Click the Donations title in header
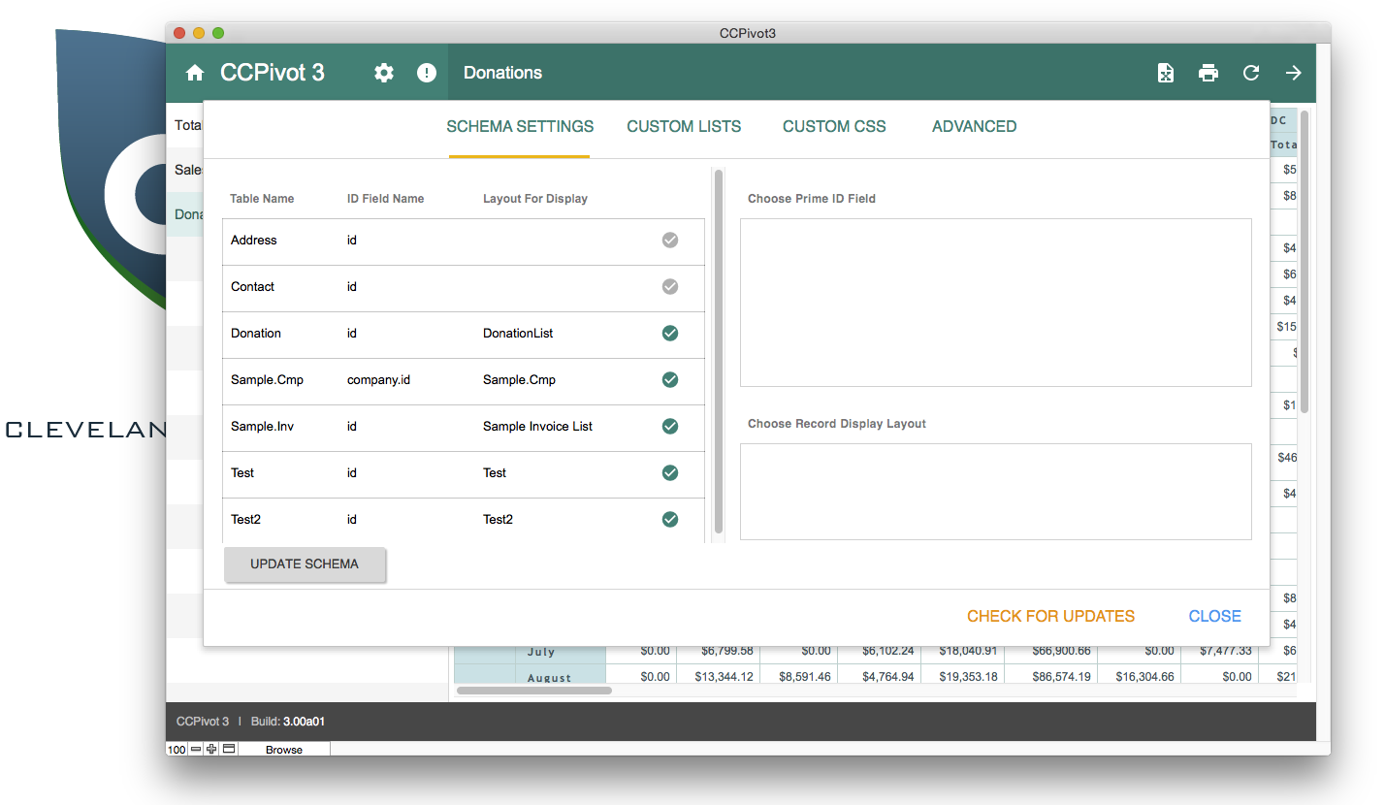Viewport: 1385px width, 805px height. click(502, 73)
